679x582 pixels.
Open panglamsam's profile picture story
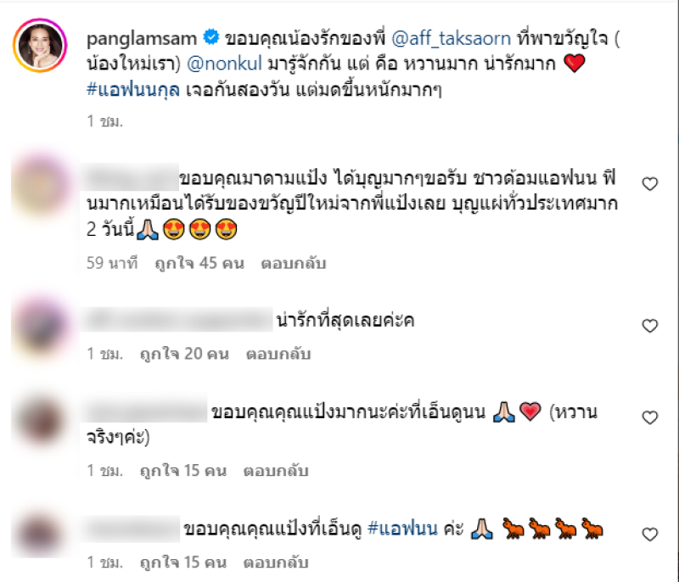coord(40,45)
